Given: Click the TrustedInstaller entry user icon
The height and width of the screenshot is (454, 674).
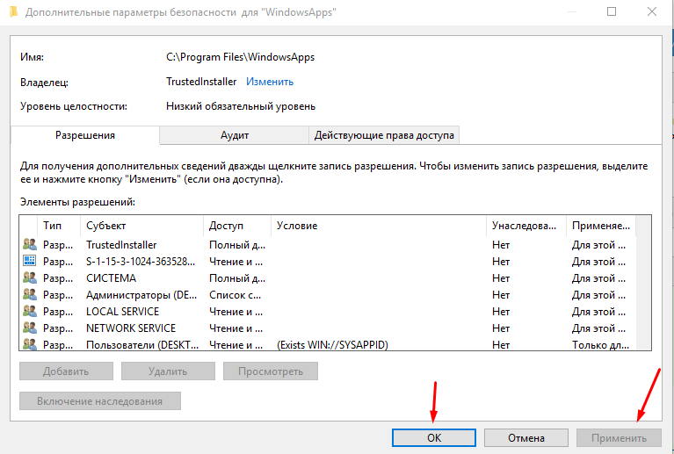Looking at the screenshot, I should 30,245.
